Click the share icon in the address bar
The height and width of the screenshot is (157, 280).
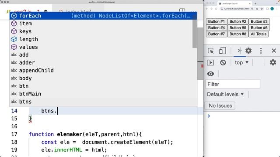point(257,9)
